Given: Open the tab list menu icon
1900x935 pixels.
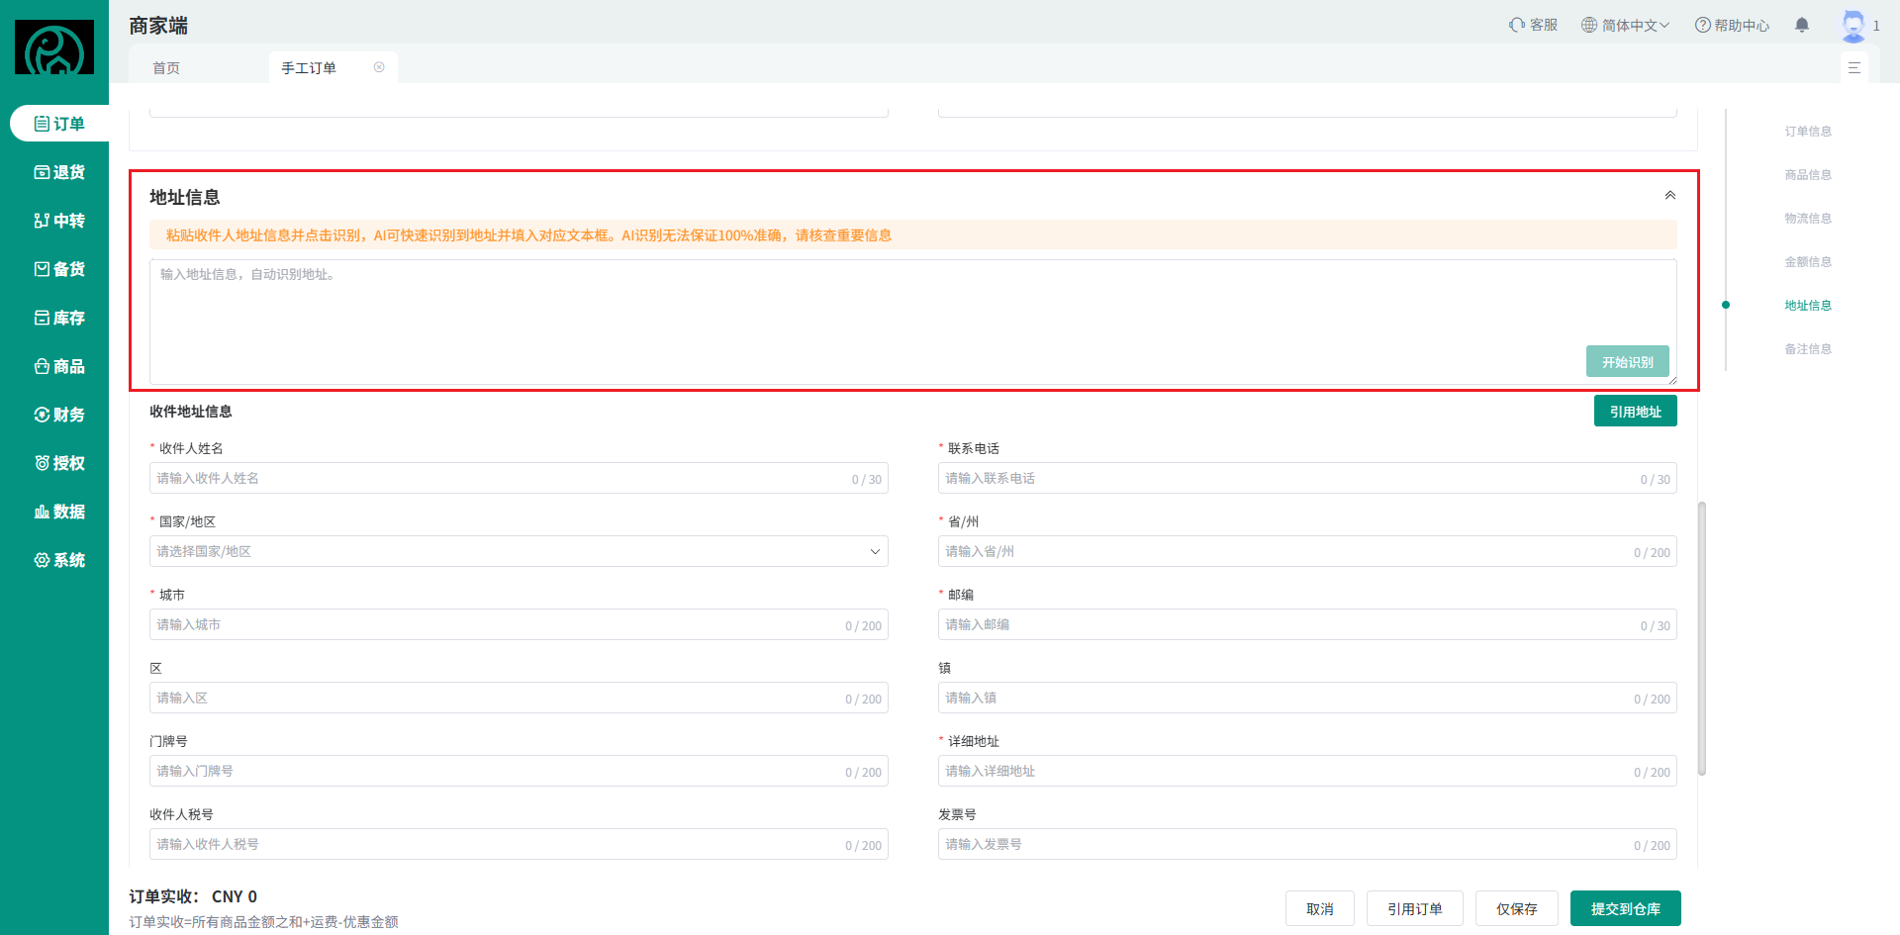Looking at the screenshot, I should pos(1854,67).
